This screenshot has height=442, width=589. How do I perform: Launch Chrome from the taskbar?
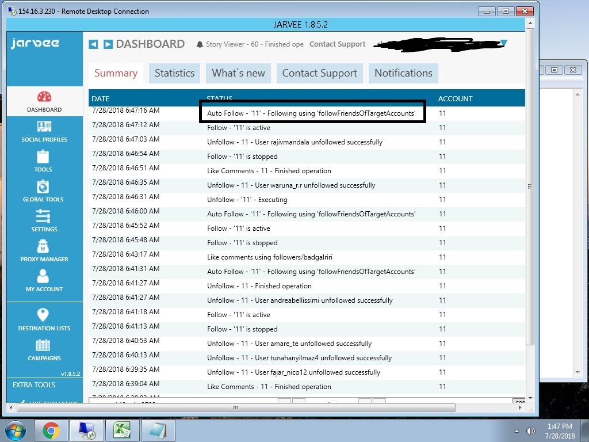point(51,430)
